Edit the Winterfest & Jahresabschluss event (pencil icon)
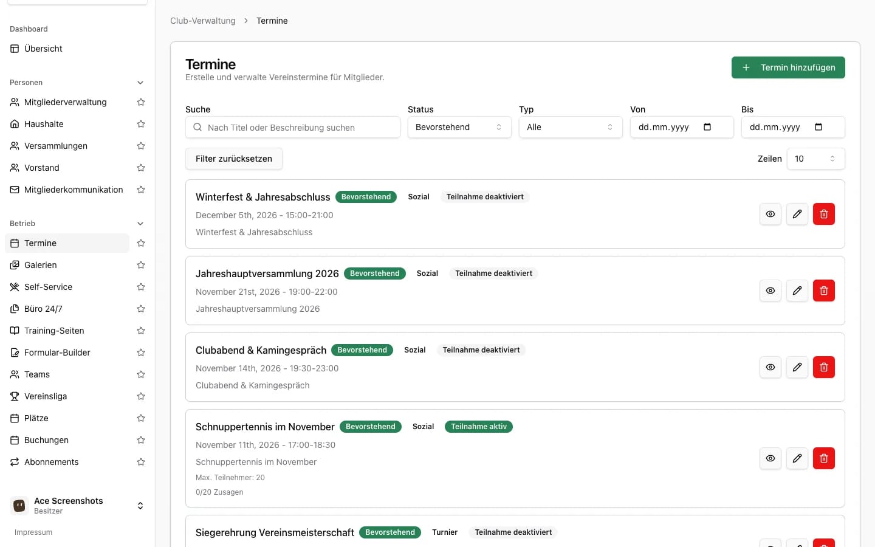Image resolution: width=875 pixels, height=547 pixels. [x=797, y=214]
